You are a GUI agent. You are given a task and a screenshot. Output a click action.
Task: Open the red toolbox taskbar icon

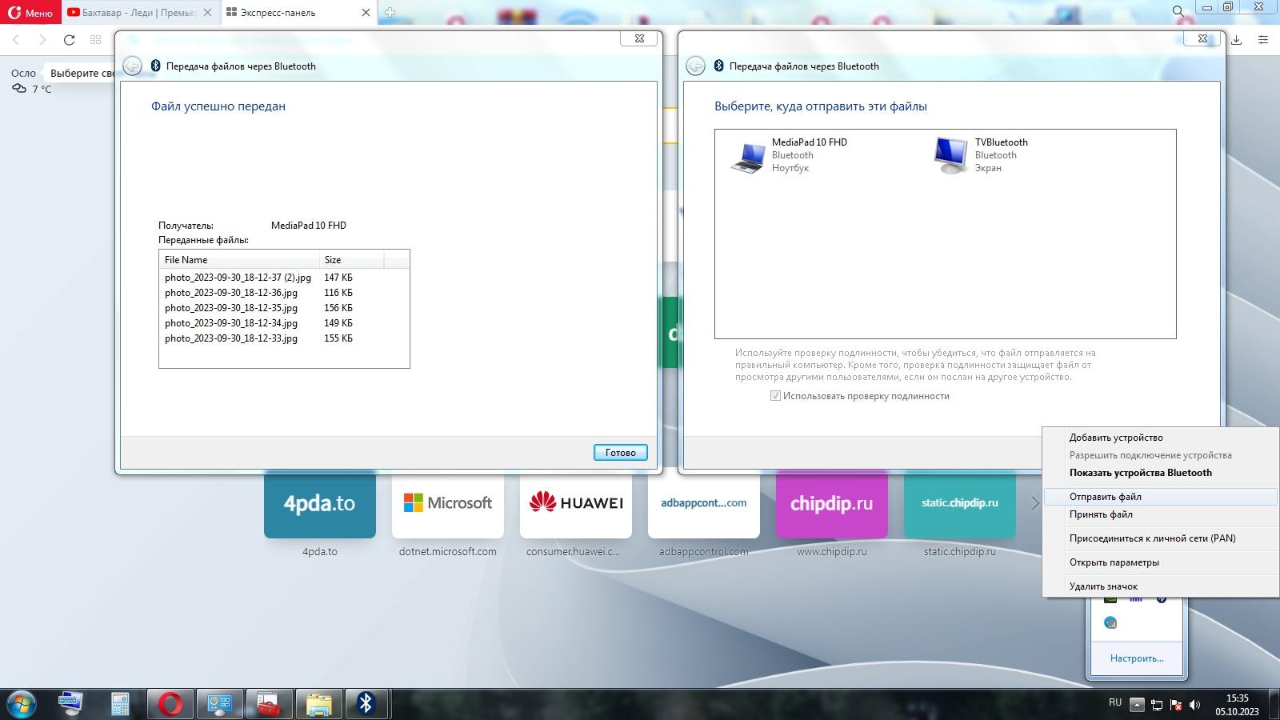(x=269, y=704)
